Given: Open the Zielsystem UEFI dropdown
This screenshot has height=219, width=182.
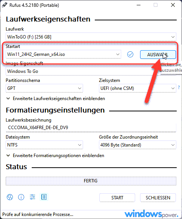Looking at the screenshot, I should [x=137, y=88].
